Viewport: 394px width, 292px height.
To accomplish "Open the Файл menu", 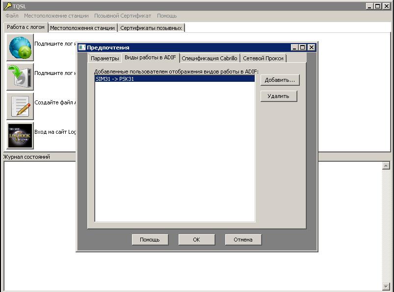I will click(12, 16).
